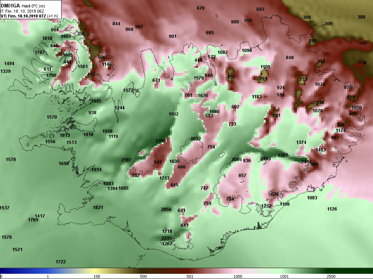Click the 1521 map value
This screenshot has width=373, height=279.
coord(18,250)
